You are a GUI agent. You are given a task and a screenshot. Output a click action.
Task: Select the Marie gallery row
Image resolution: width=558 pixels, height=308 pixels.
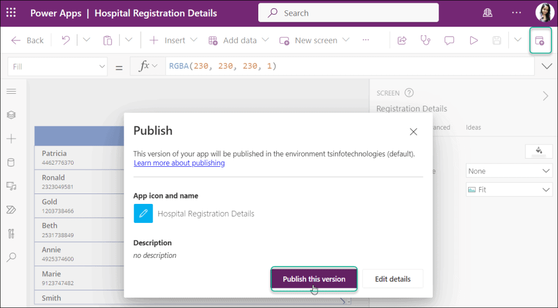coord(80,278)
